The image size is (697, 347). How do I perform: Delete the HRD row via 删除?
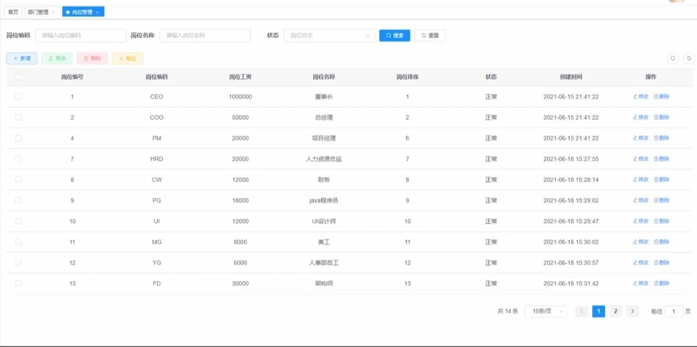[662, 158]
